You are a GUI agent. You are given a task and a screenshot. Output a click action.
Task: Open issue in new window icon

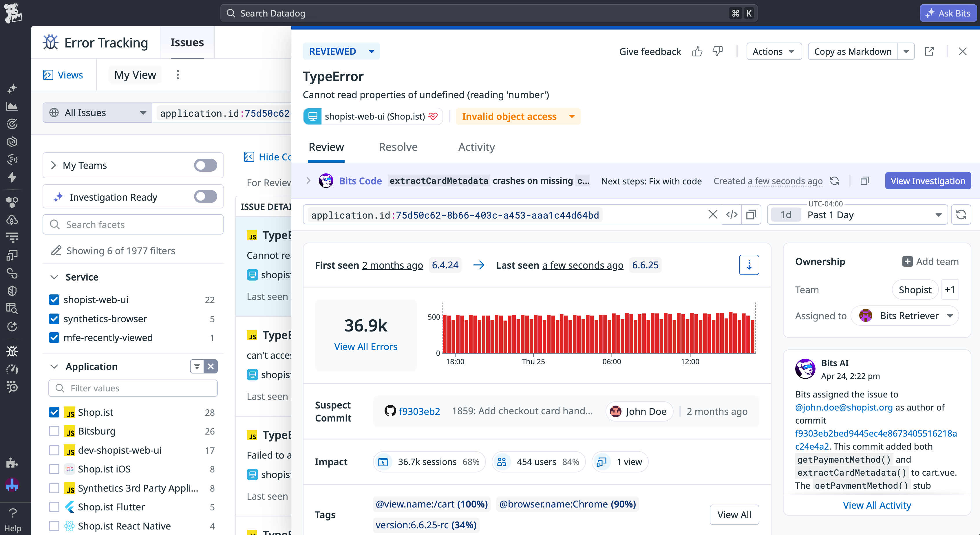[929, 51]
